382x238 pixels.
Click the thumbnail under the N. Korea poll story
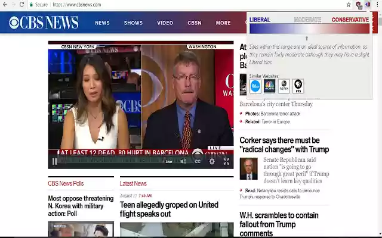(81, 229)
